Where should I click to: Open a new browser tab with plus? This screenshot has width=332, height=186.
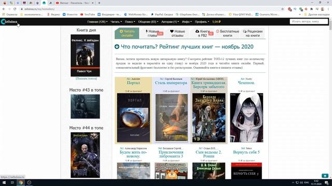[99, 3]
